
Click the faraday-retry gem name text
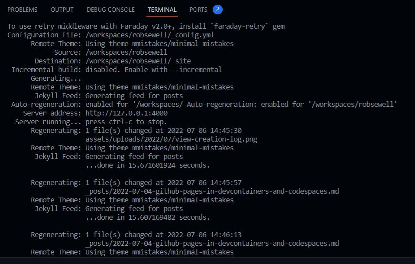[x=239, y=26]
